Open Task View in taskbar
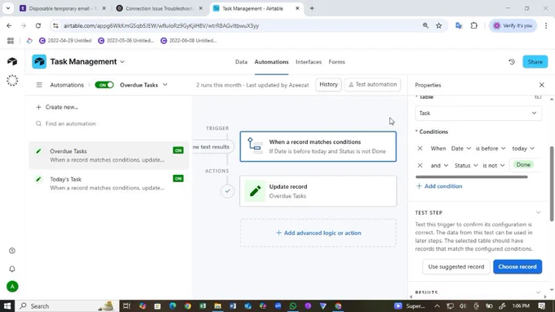 click(x=127, y=306)
